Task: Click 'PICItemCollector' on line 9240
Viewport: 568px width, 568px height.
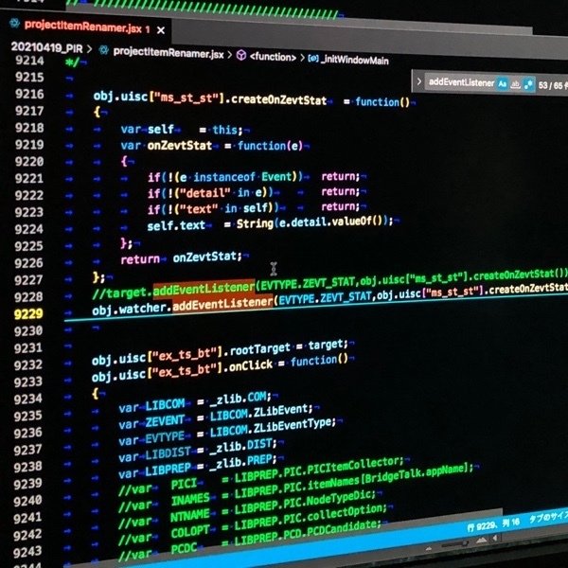Action: [x=352, y=466]
